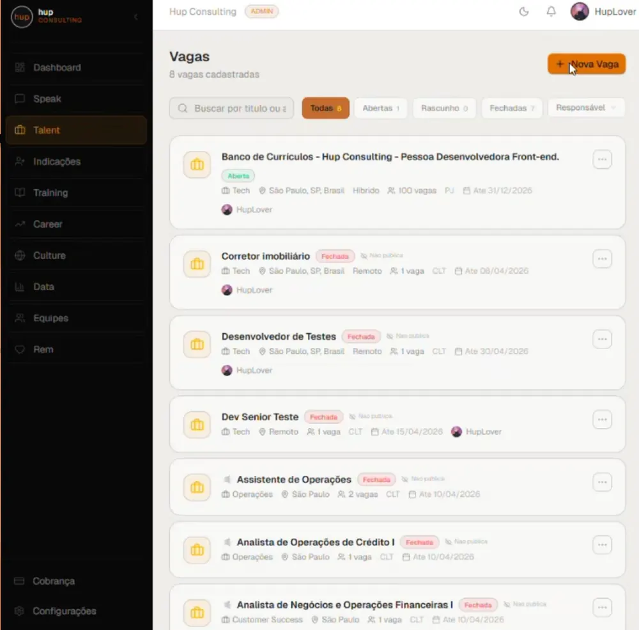Screen dimensions: 639x630
Task: Open the Dev Senior Teste vaga
Action: (260, 417)
